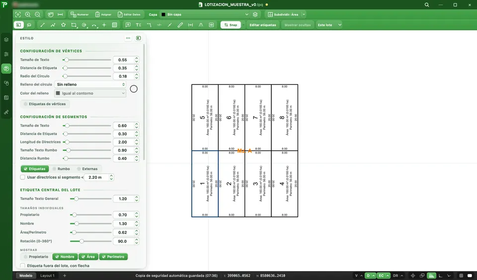Click the Editar Datos button
Viewport: 477px width, 280px height.
[129, 14]
